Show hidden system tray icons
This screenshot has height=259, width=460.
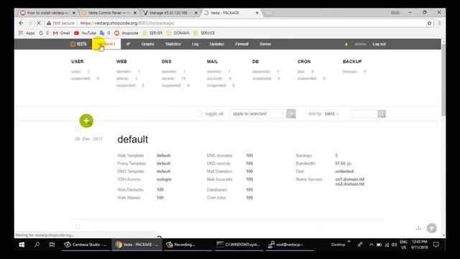tap(371, 245)
